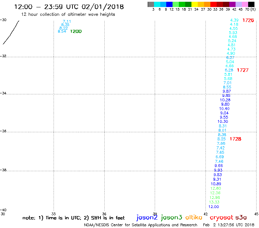Image resolution: width=259 pixels, height=228 pixels.
Task: Click the lavender swatch in the color scale
Action: tap(239, 4)
